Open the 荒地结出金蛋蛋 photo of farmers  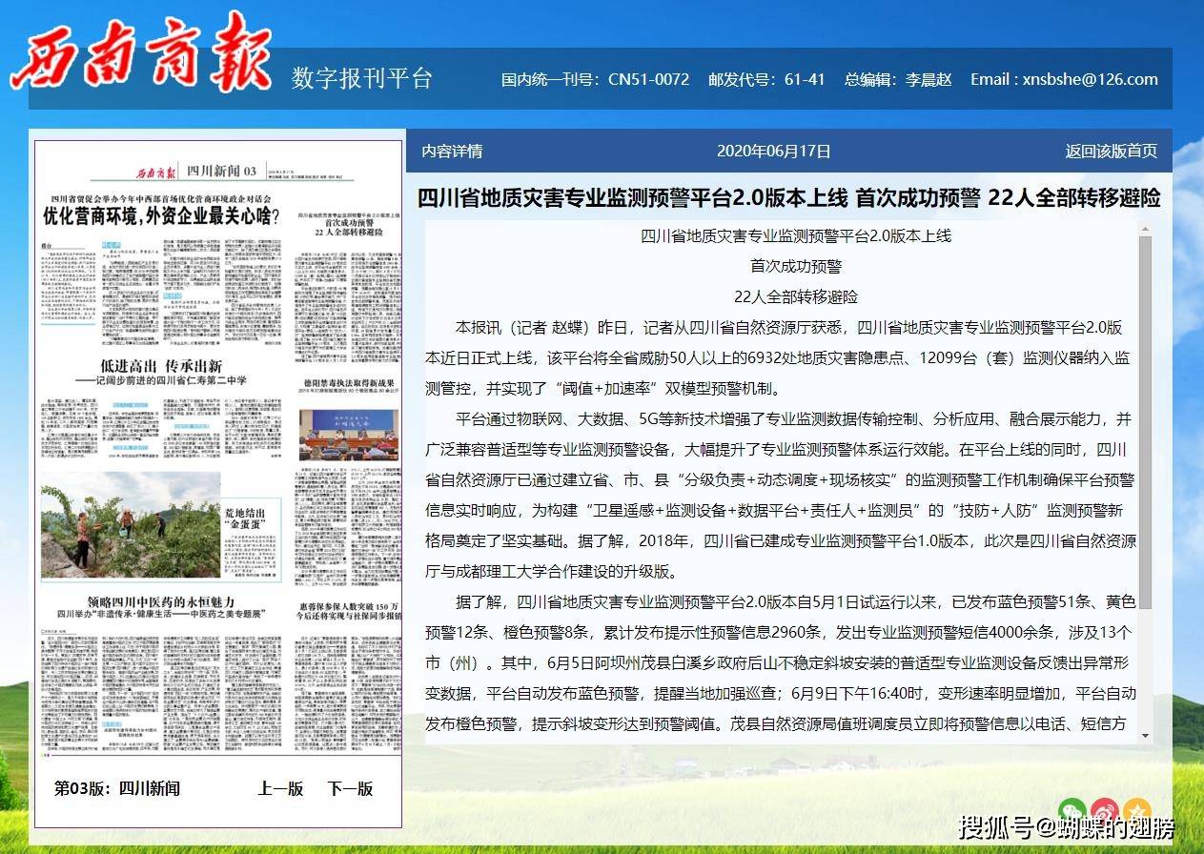pyautogui.click(x=131, y=525)
